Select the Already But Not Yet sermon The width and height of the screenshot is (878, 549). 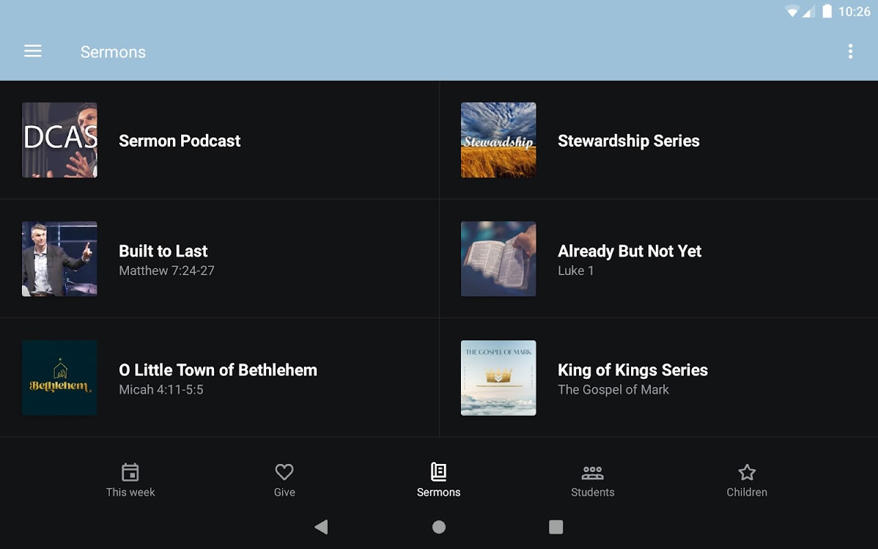coord(629,251)
